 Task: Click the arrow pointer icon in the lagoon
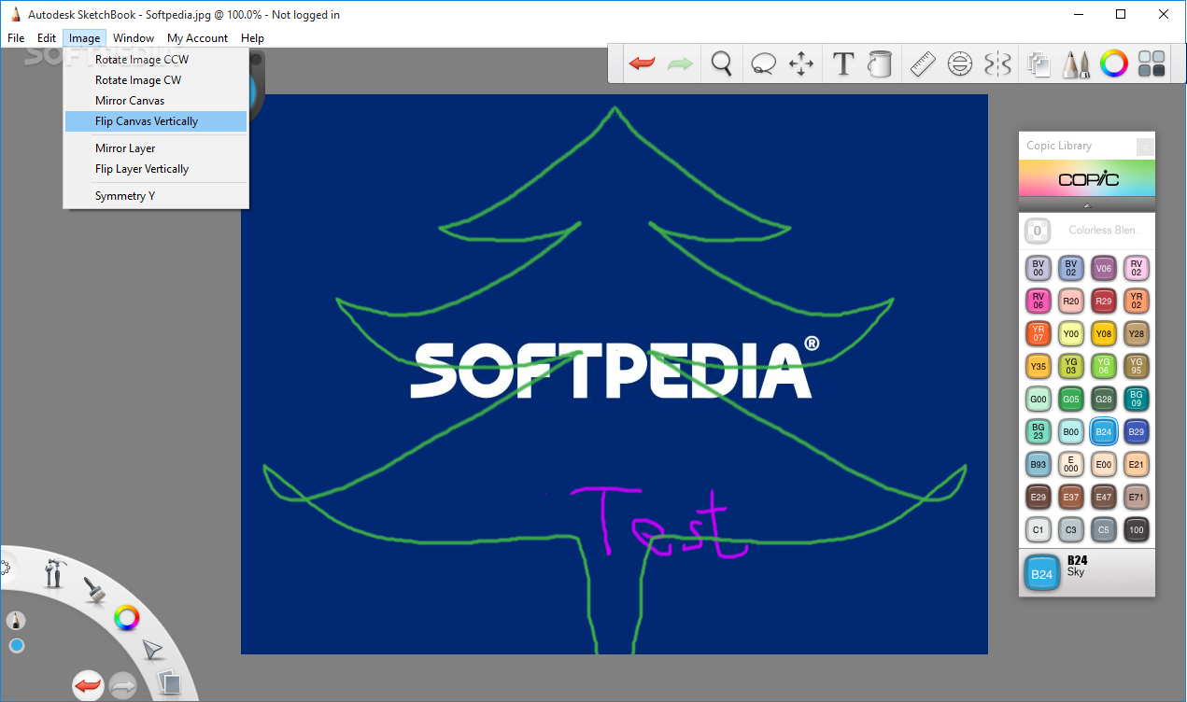click(152, 650)
